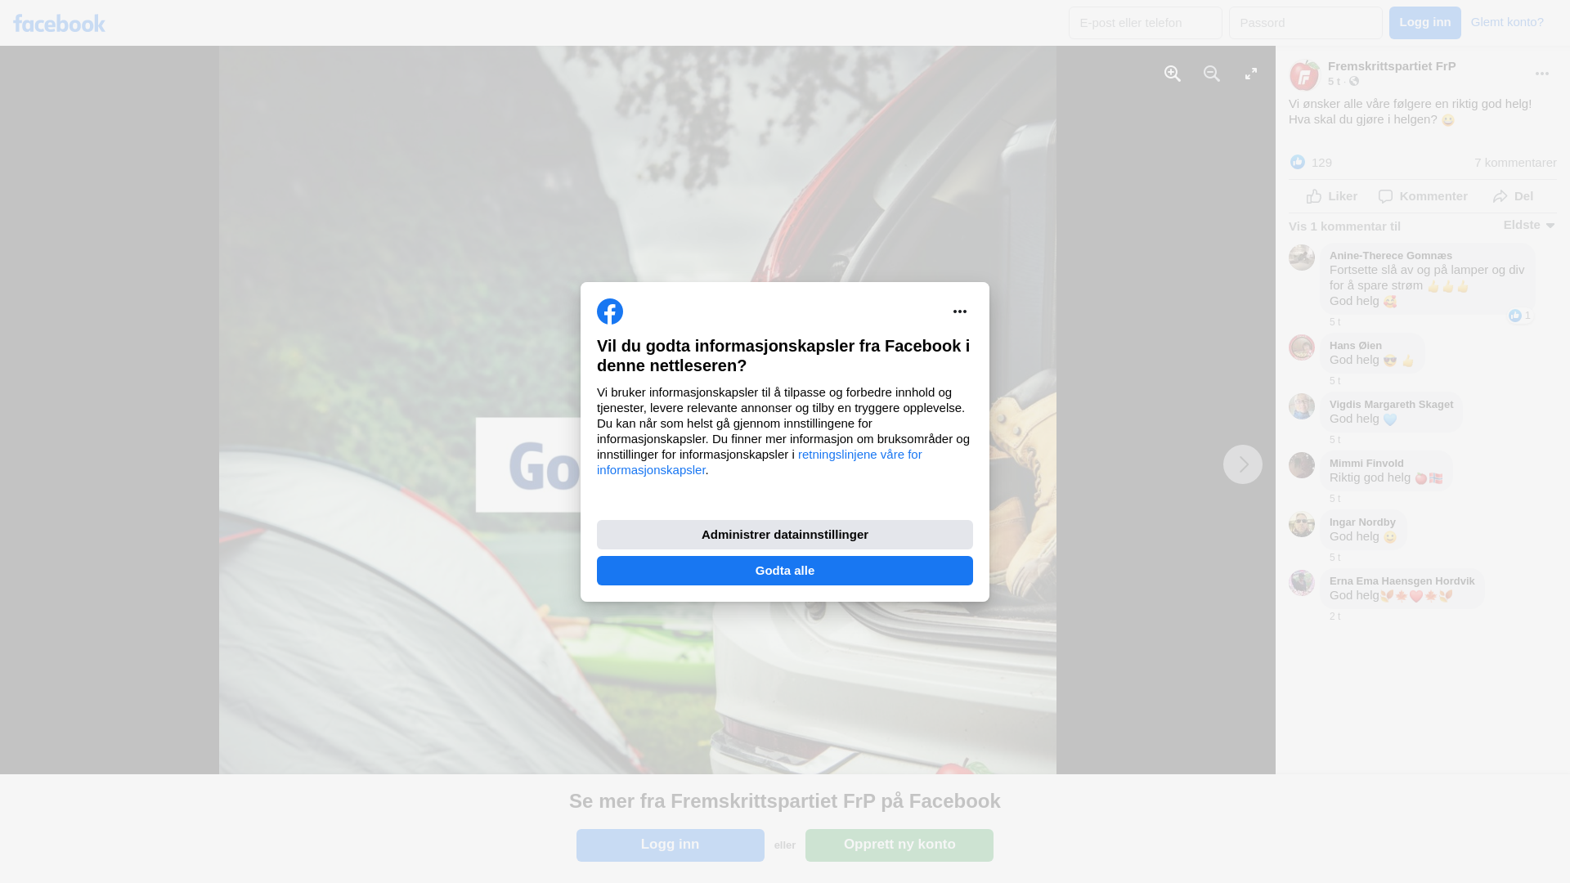Open post options three-dot menu
1570x883 pixels.
click(1541, 74)
